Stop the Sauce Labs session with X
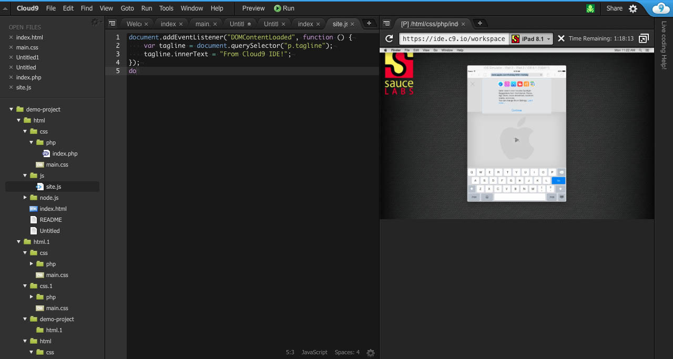 click(561, 38)
